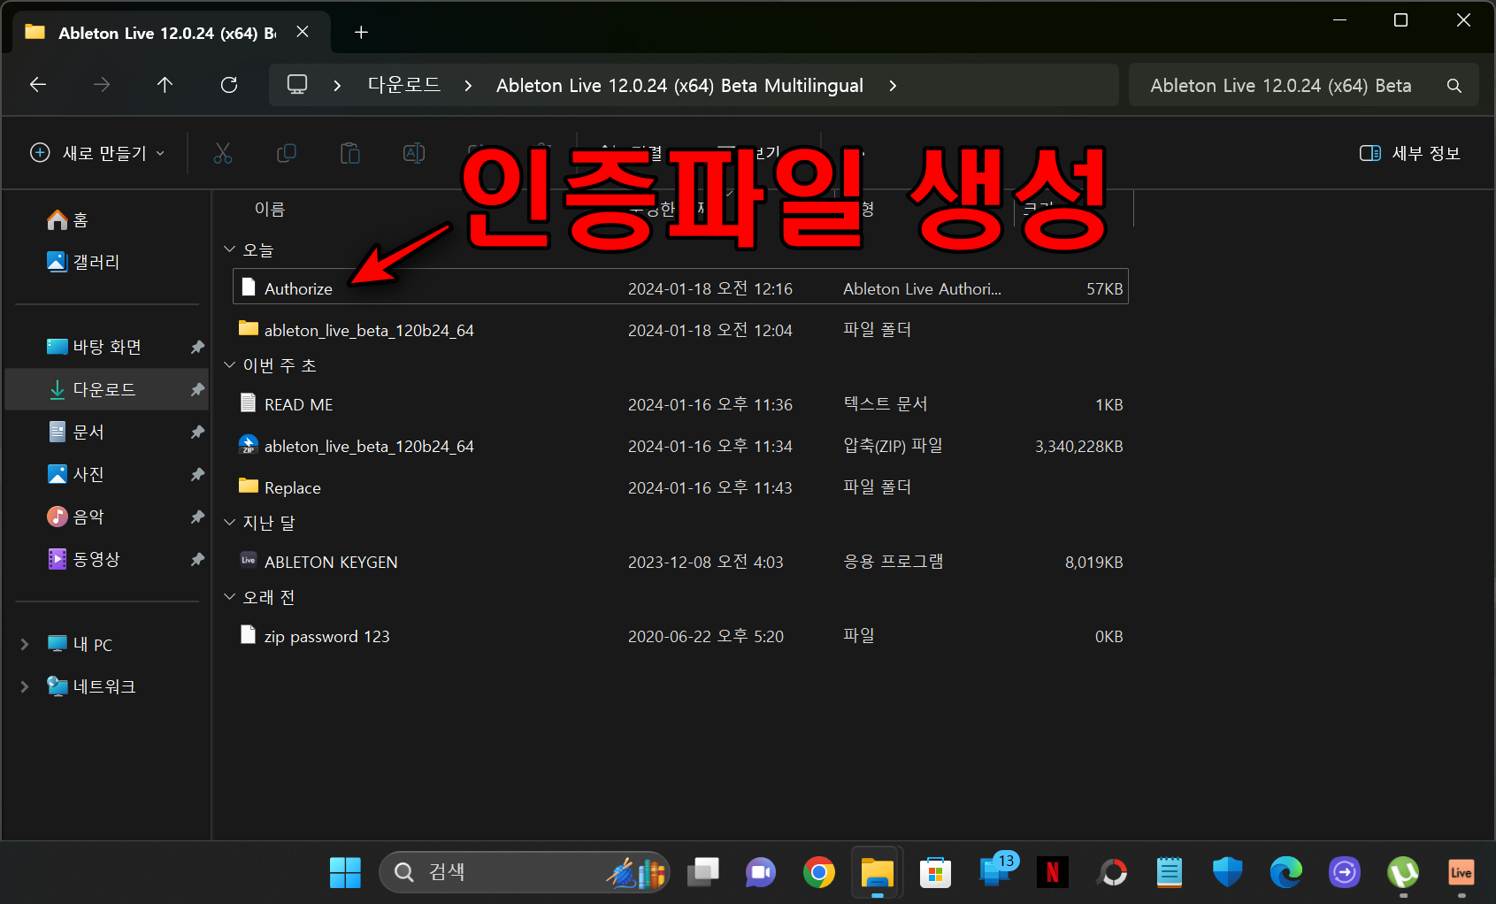Expand the 네트워크 tree node

tap(25, 686)
